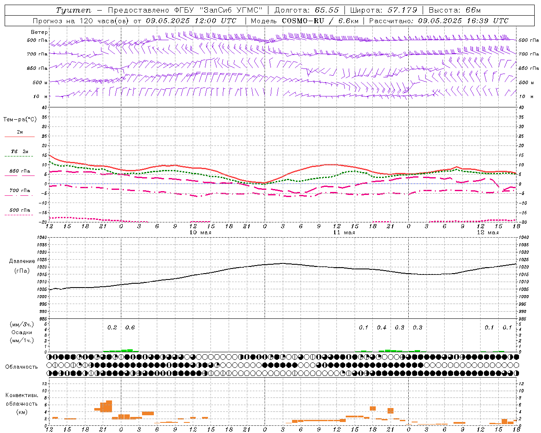
Task: Click the "Давление" pressure panel label
Action: coord(22,261)
